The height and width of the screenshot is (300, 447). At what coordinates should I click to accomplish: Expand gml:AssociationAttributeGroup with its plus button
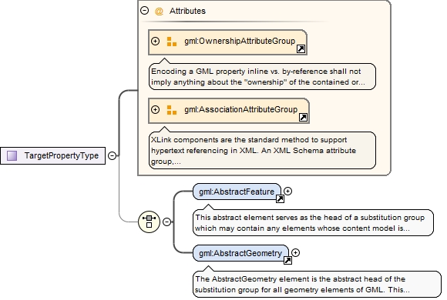(155, 109)
